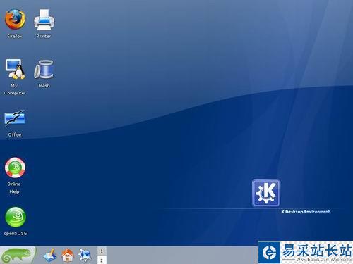Launch the Office desktop shortcut
Screen dimensions: 353x264
pos(15,118)
